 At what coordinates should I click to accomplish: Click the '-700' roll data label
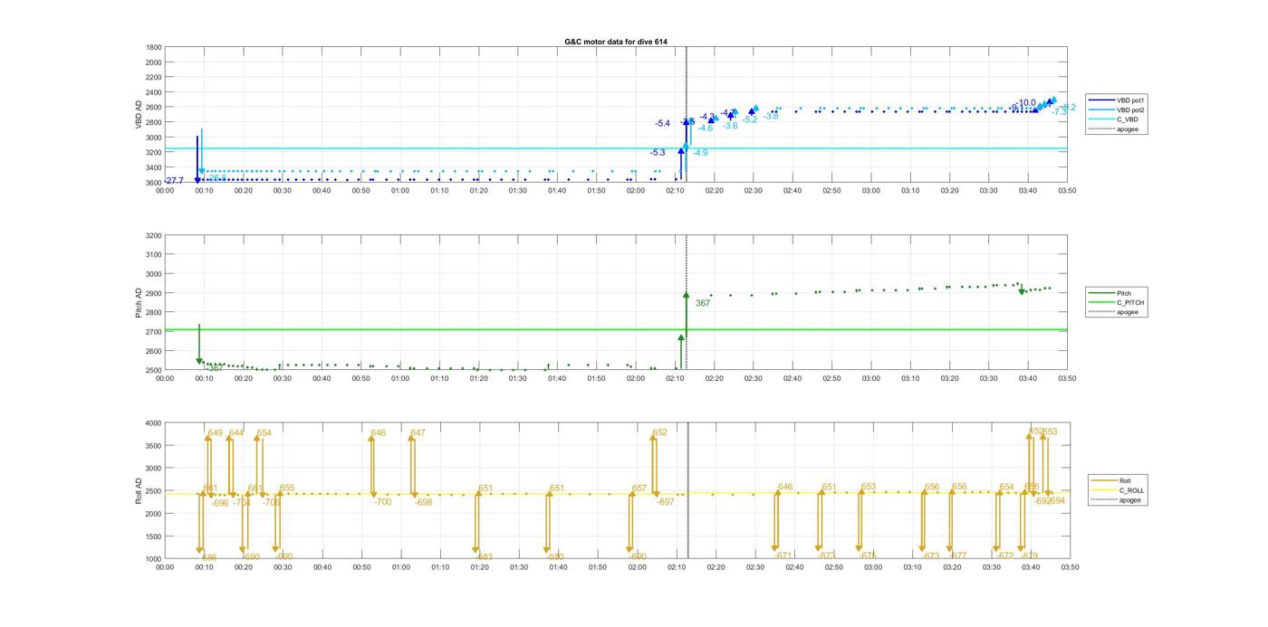click(382, 501)
